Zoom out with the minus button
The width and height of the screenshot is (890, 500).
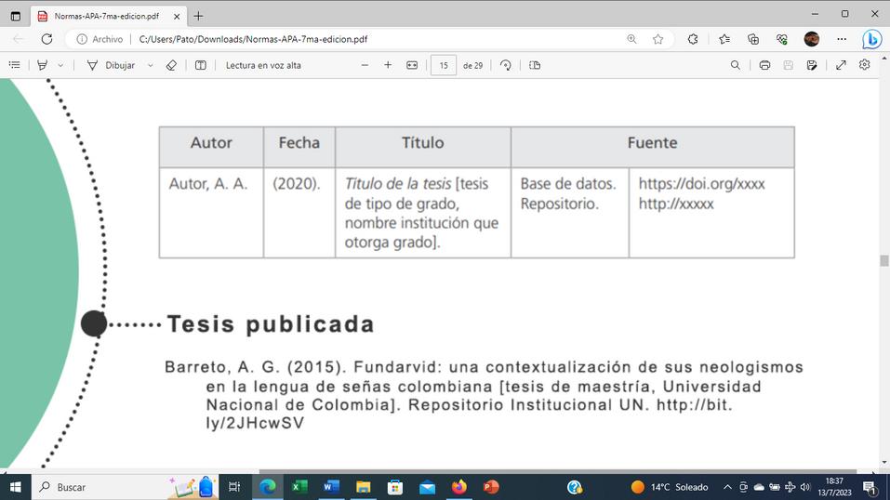365,65
